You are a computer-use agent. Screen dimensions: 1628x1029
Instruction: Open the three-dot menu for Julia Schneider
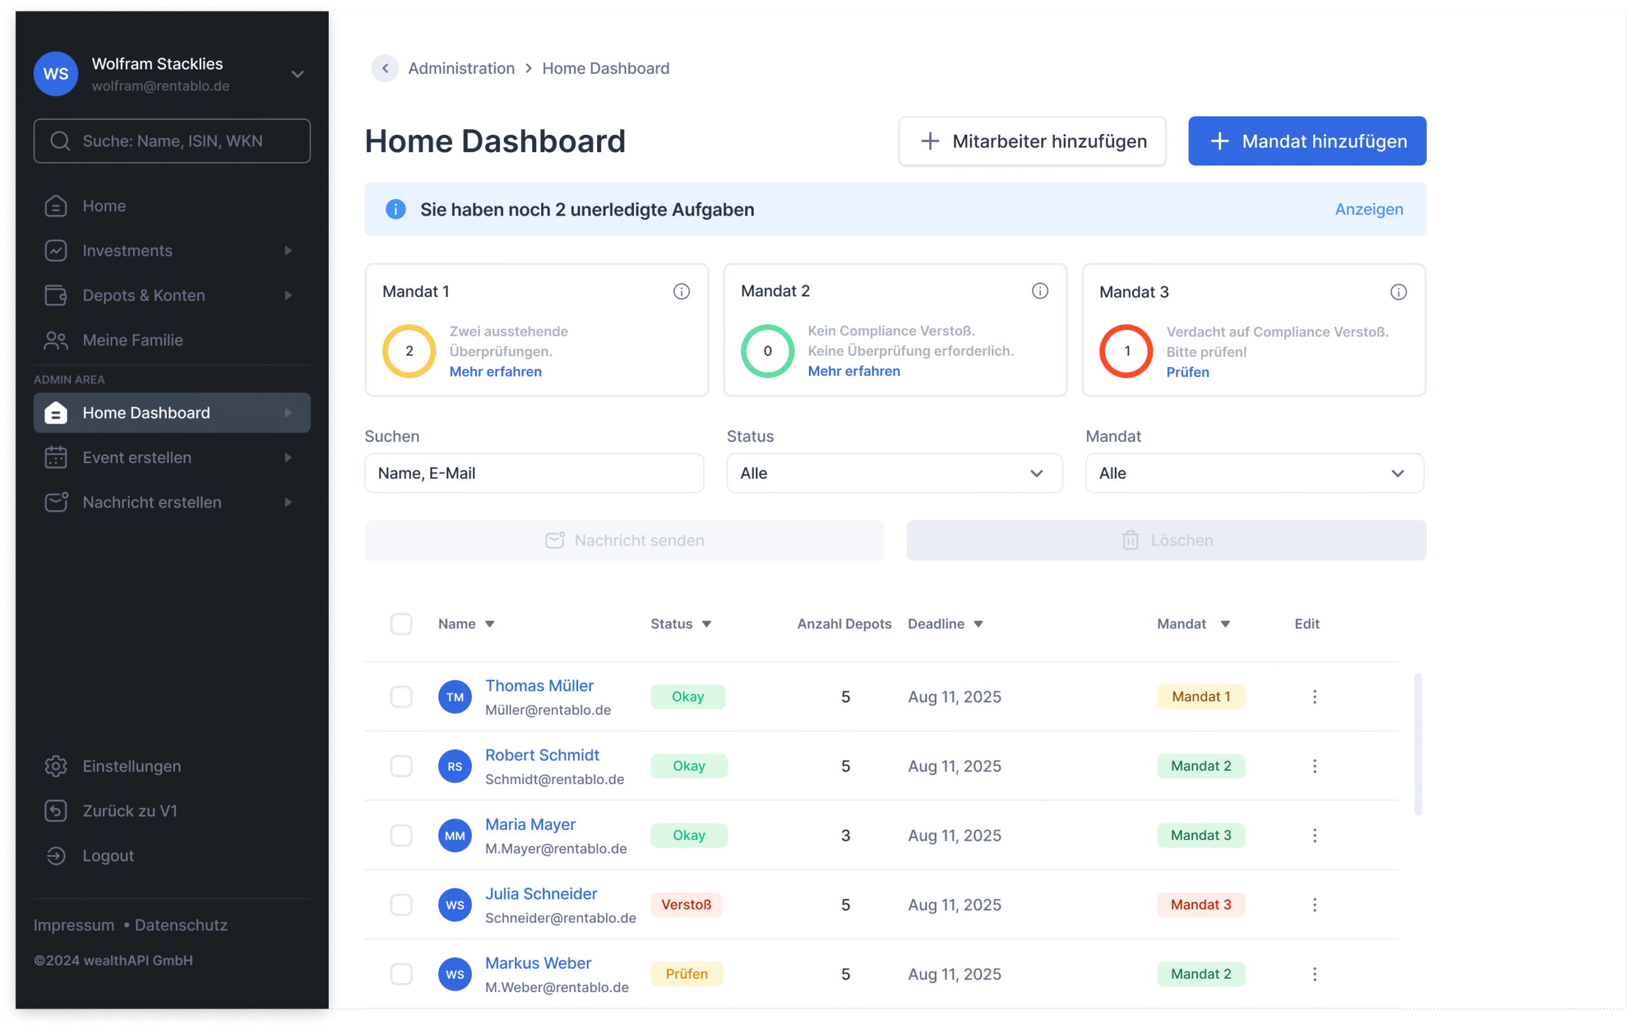point(1314,904)
